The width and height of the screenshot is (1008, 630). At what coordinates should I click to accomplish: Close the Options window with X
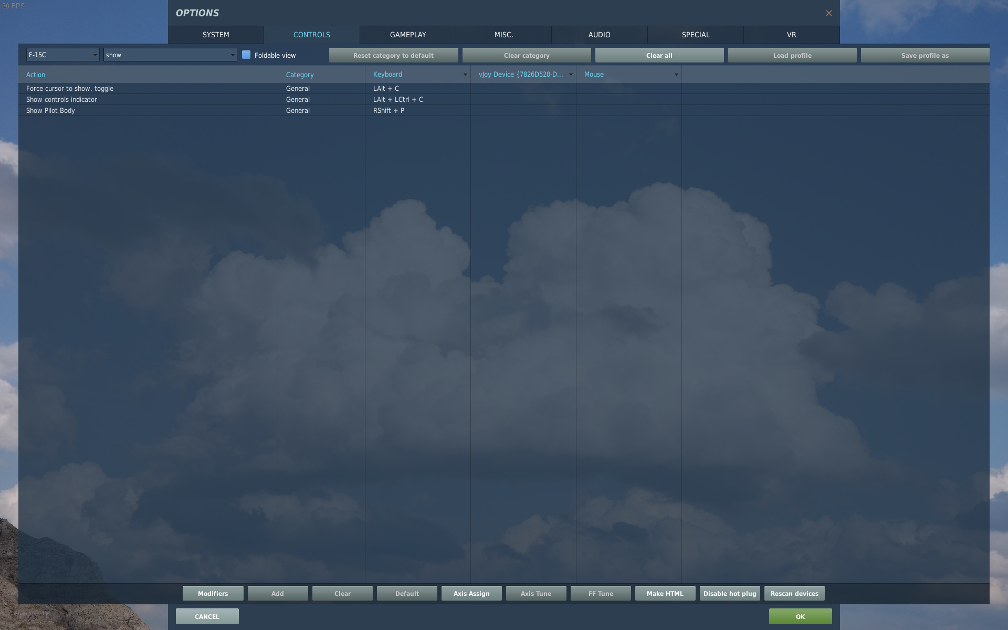pos(828,13)
